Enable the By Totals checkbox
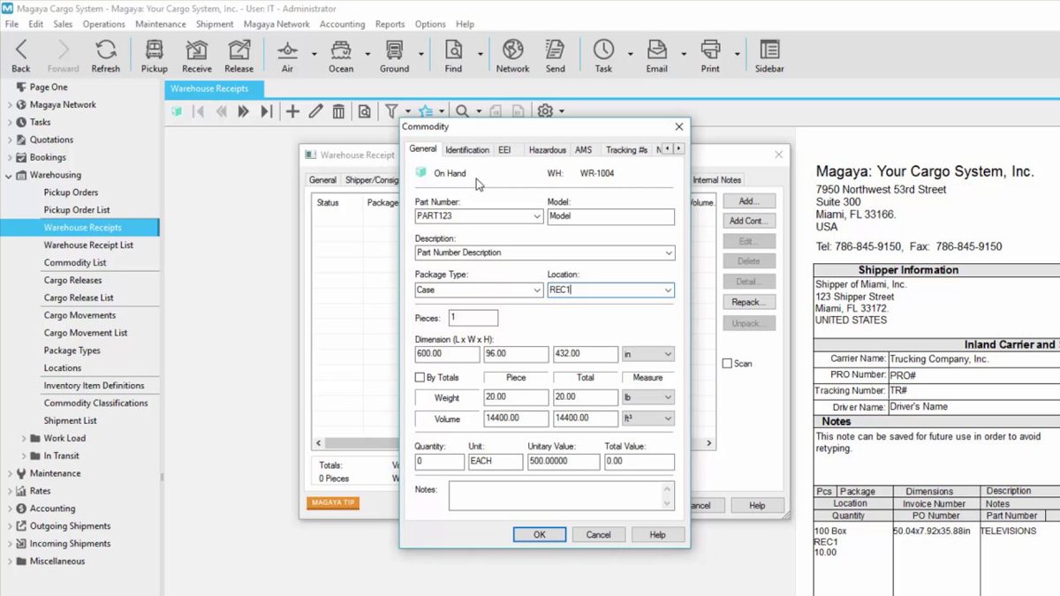This screenshot has height=596, width=1060. point(420,376)
